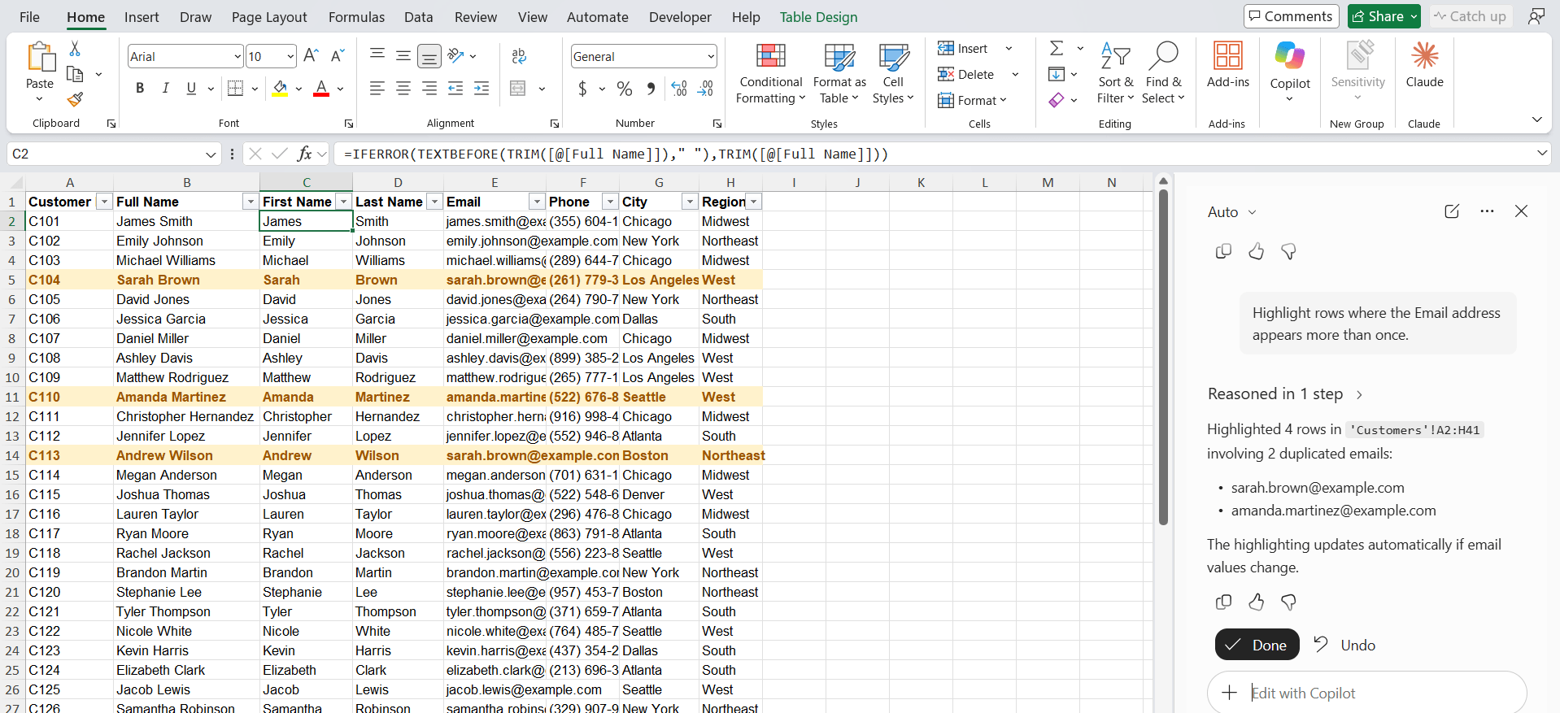Toggle Center horizontal alignment
The image size is (1560, 713).
[x=403, y=88]
